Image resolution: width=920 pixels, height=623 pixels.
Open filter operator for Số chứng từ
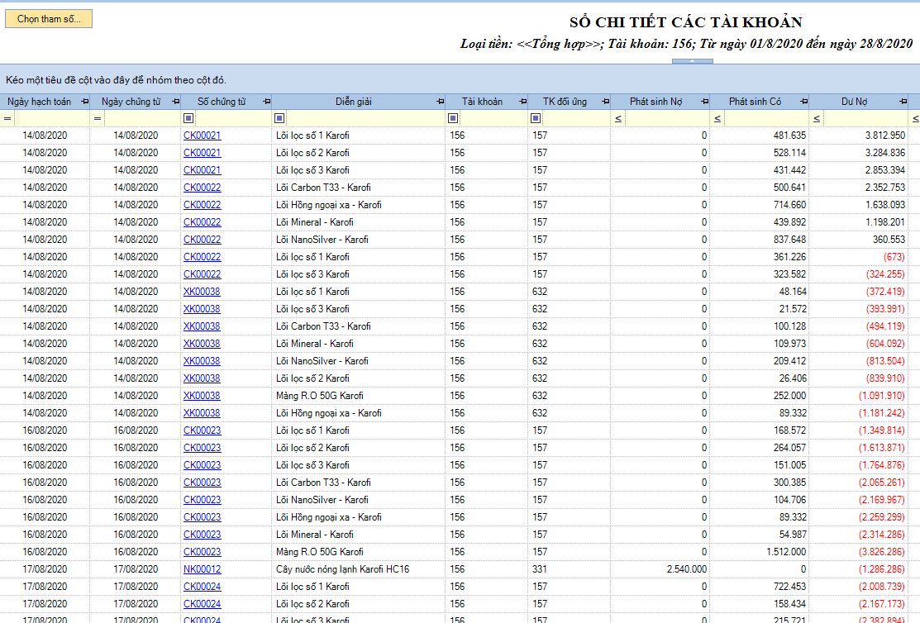[188, 119]
